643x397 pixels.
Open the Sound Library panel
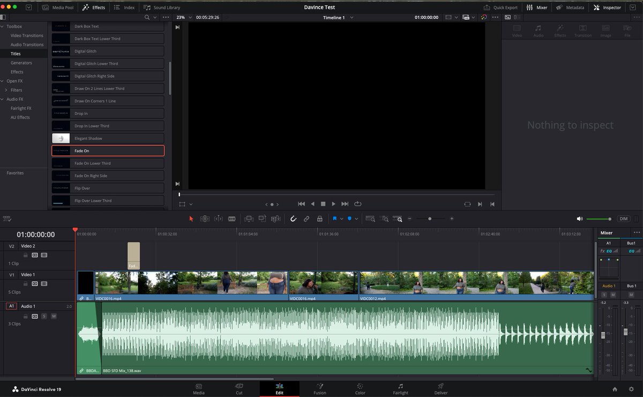162,8
